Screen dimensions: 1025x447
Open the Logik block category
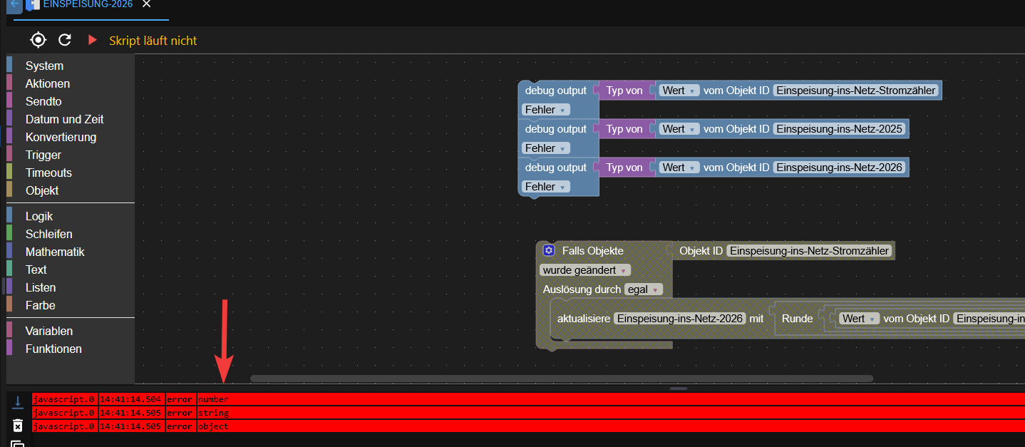point(38,215)
